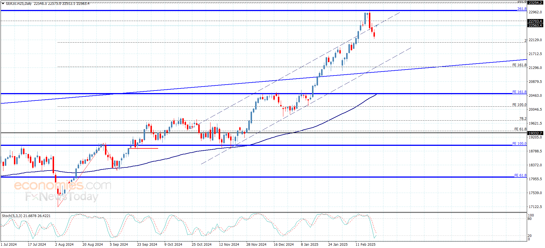Select the FE 100.0 label near 20046.5
This screenshot has height=248, width=545.
519,105
